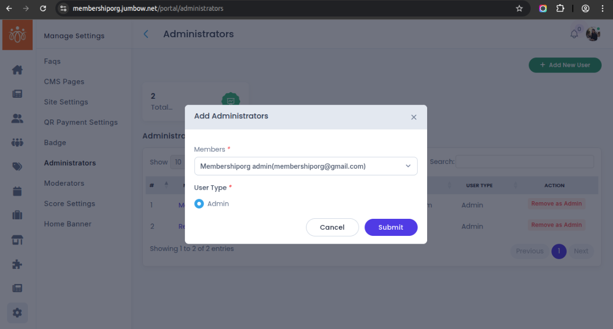Click the tags icon in sidebar
613x329 pixels.
pyautogui.click(x=17, y=167)
